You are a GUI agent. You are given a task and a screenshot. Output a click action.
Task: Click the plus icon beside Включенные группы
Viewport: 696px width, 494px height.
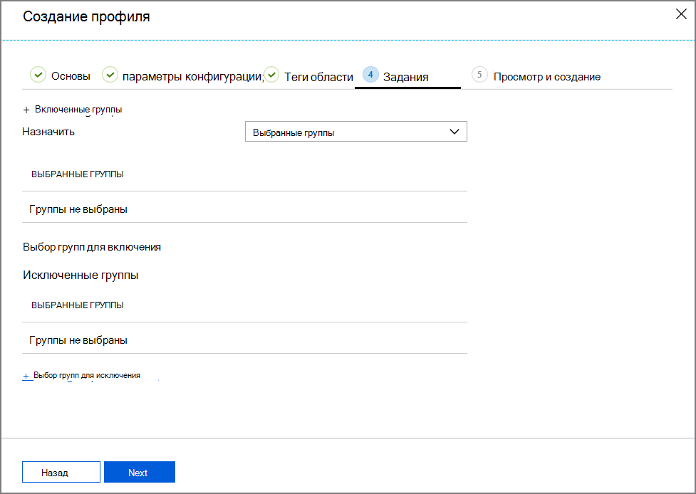click(26, 109)
